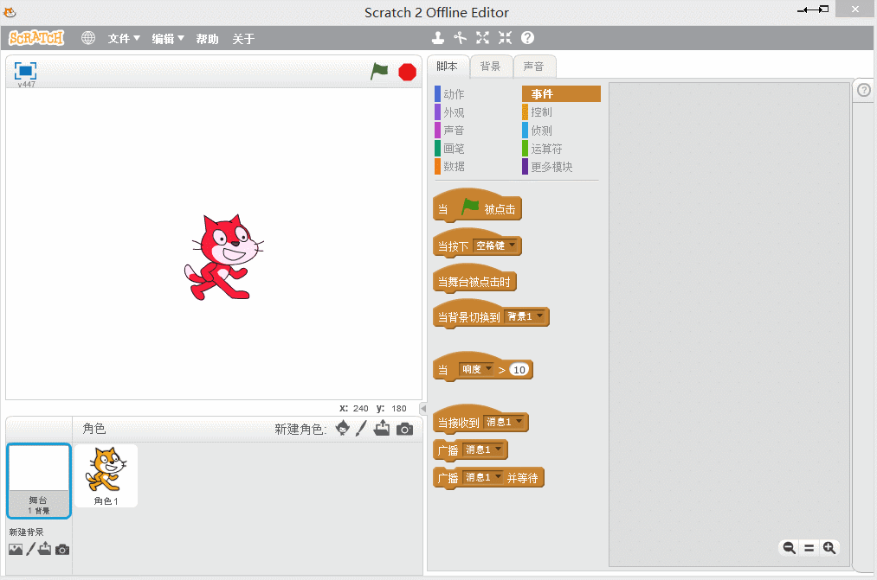The height and width of the screenshot is (580, 877).
Task: Click the block help question mark tool
Action: (x=527, y=38)
